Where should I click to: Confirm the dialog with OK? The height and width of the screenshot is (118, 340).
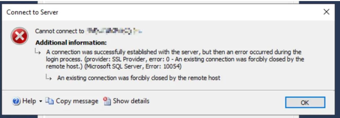(305, 102)
